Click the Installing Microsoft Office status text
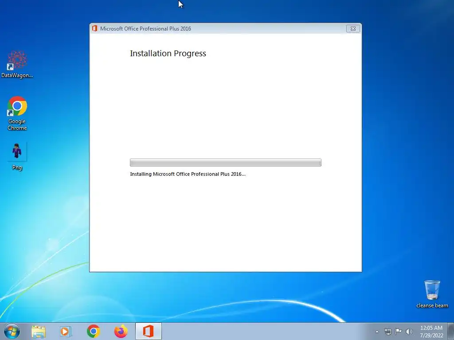This screenshot has width=454, height=340. click(x=188, y=174)
